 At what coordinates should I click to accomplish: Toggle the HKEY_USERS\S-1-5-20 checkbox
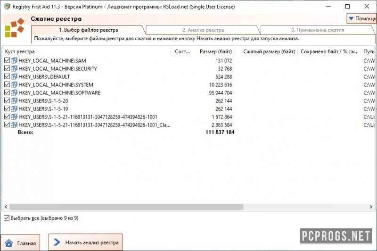point(7,100)
